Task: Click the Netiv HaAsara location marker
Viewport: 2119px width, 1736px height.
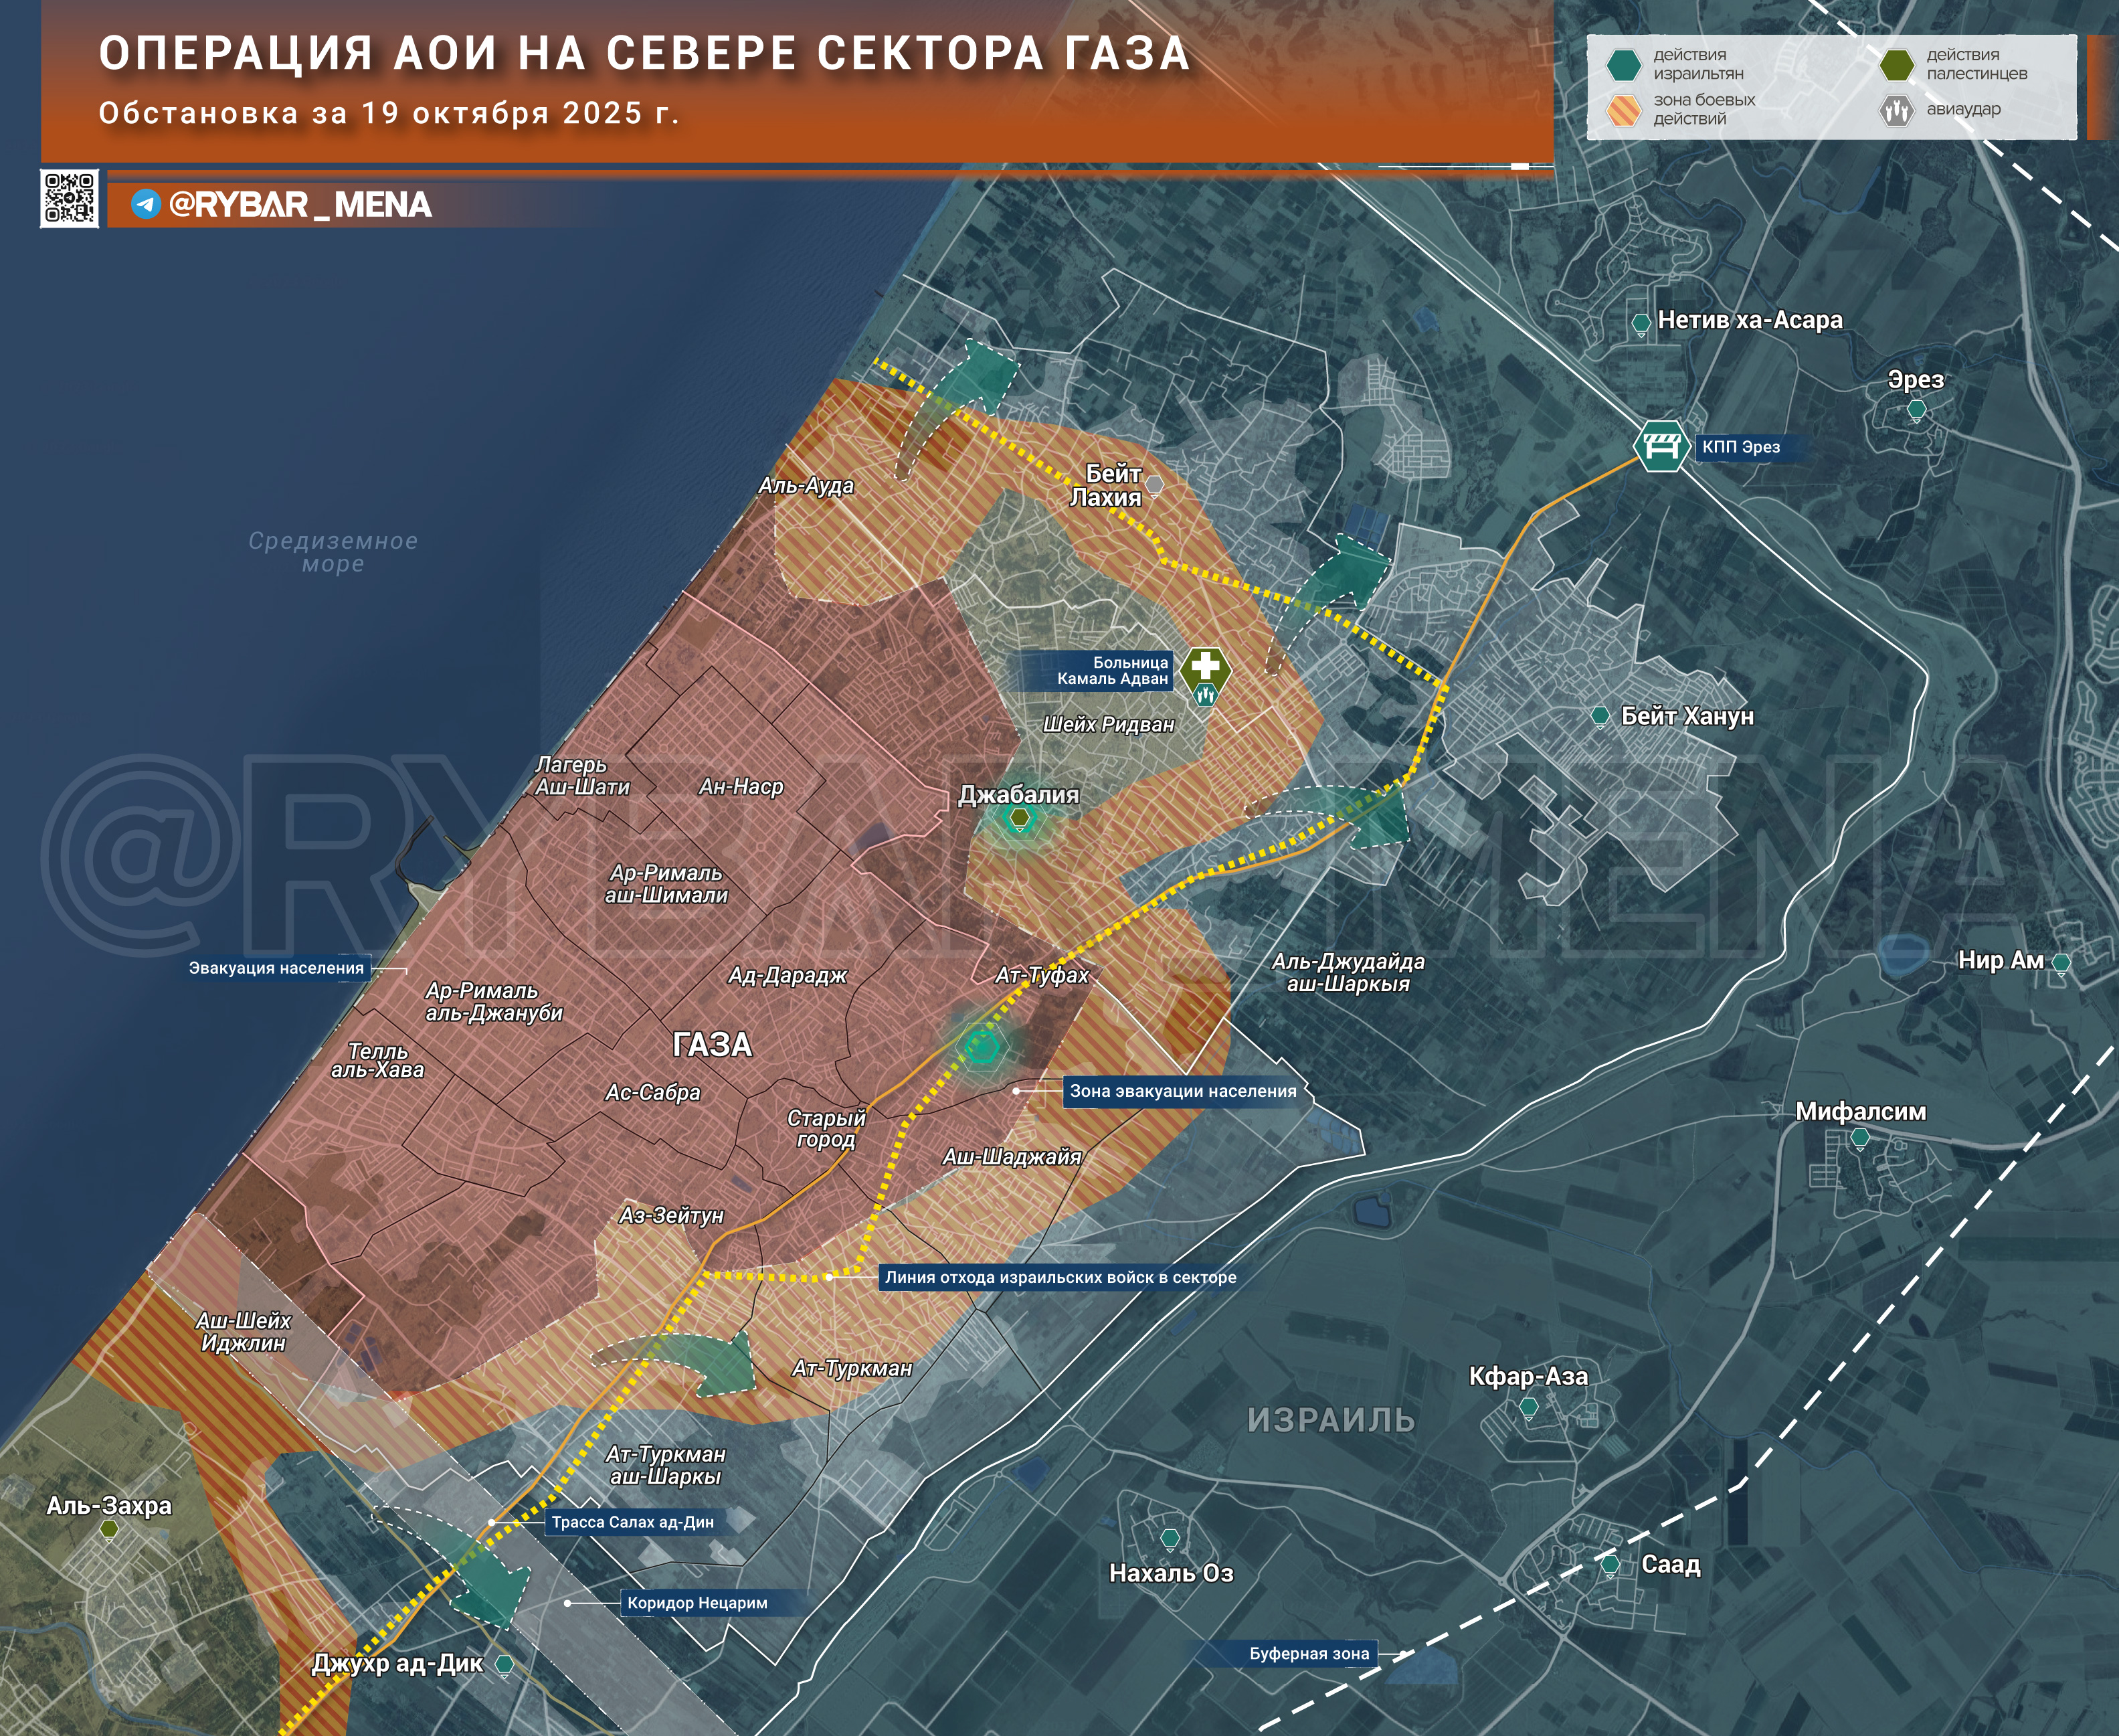Action: tap(1640, 323)
